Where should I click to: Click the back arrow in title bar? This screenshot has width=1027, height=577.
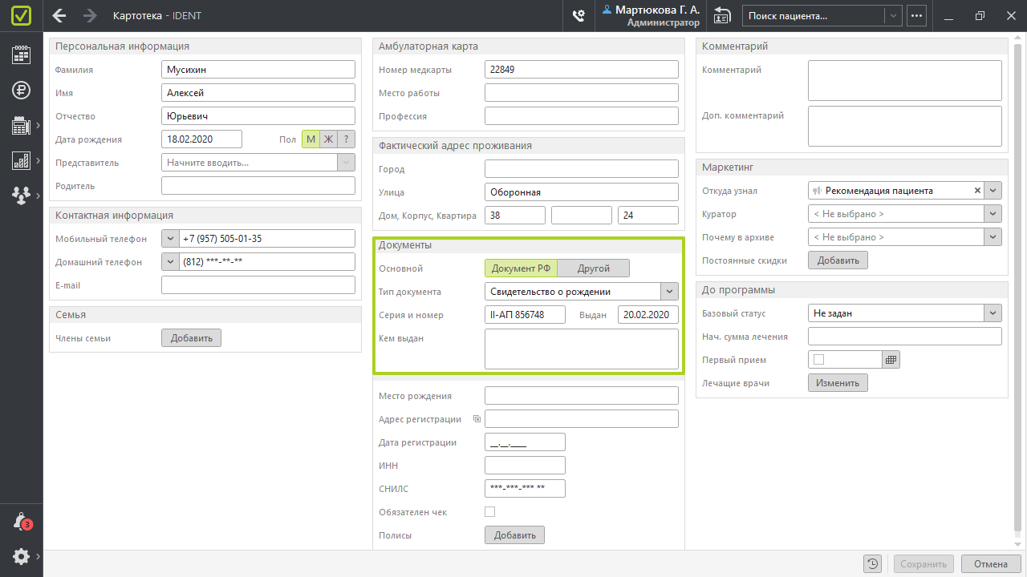point(59,16)
